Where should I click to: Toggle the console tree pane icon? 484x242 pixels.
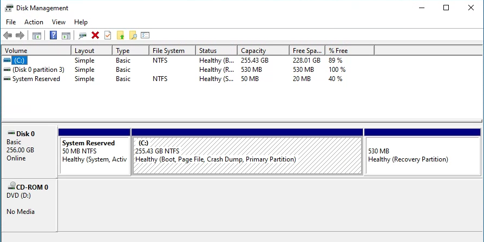[37, 36]
